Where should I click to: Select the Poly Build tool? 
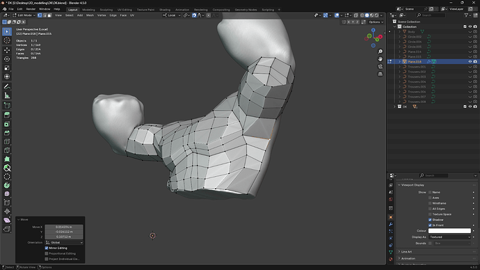point(7,159)
